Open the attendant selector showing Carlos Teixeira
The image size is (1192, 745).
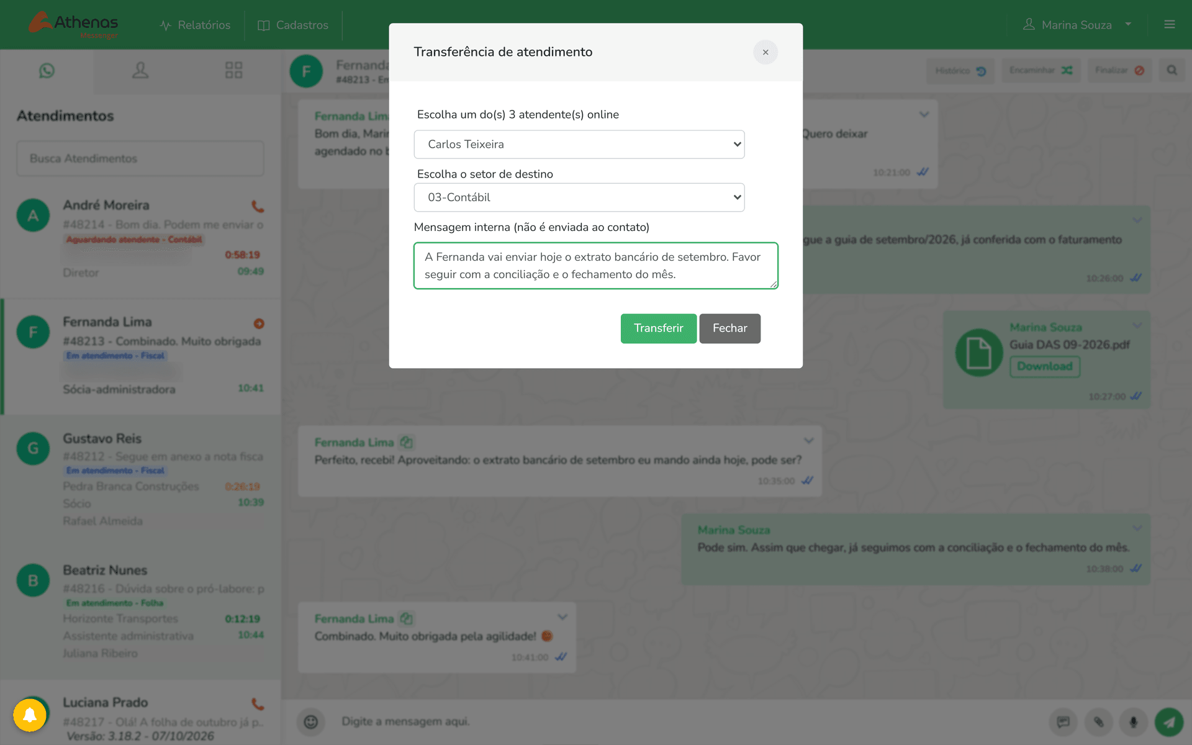(579, 144)
